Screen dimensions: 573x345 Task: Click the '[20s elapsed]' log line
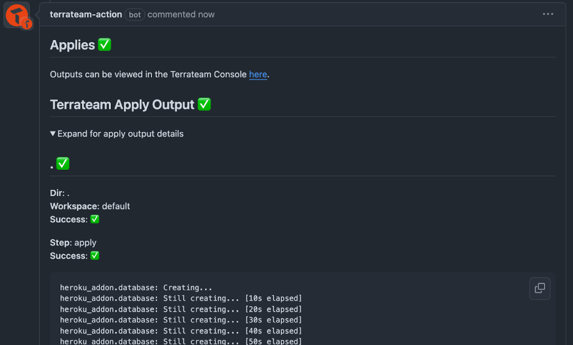(x=181, y=309)
